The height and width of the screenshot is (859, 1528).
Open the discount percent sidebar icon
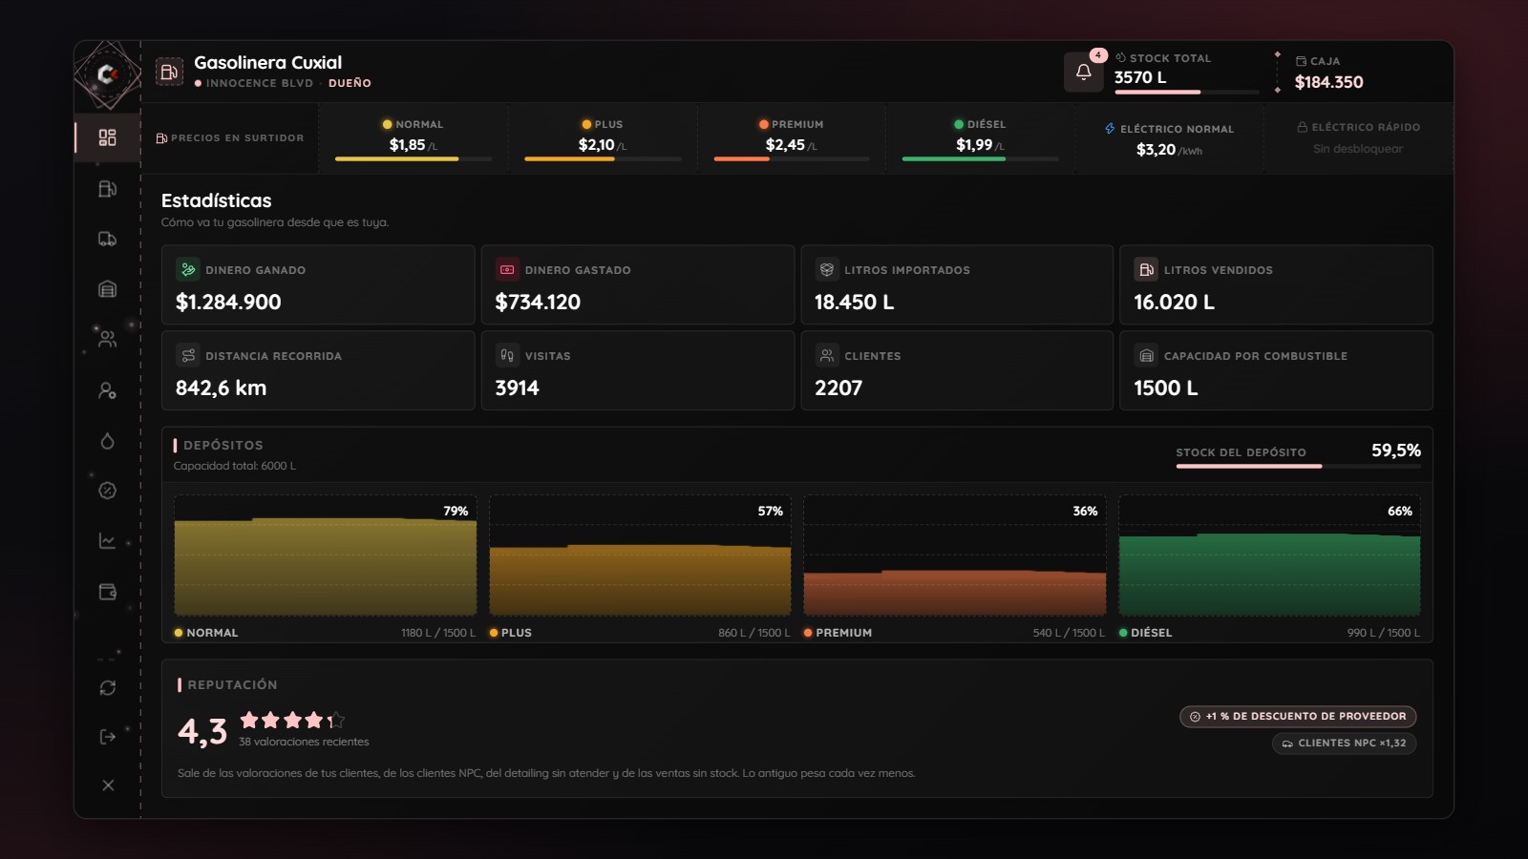pos(107,491)
